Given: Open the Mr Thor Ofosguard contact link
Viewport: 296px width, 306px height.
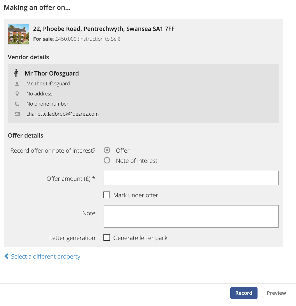Looking at the screenshot, I should point(48,84).
